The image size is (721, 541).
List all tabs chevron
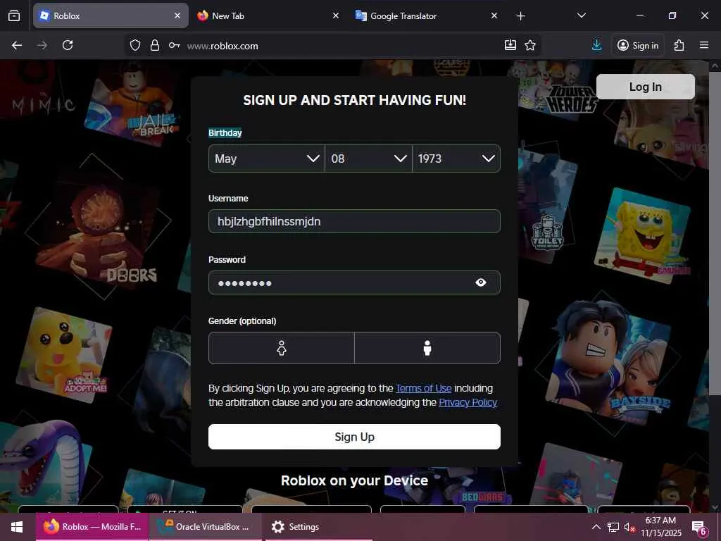click(x=581, y=15)
